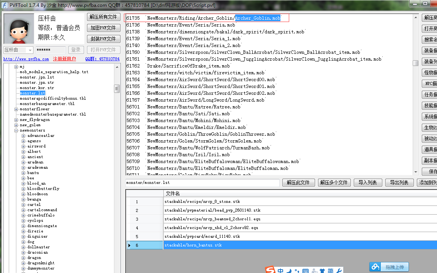Expand the monsterflower tree node

tap(16, 109)
